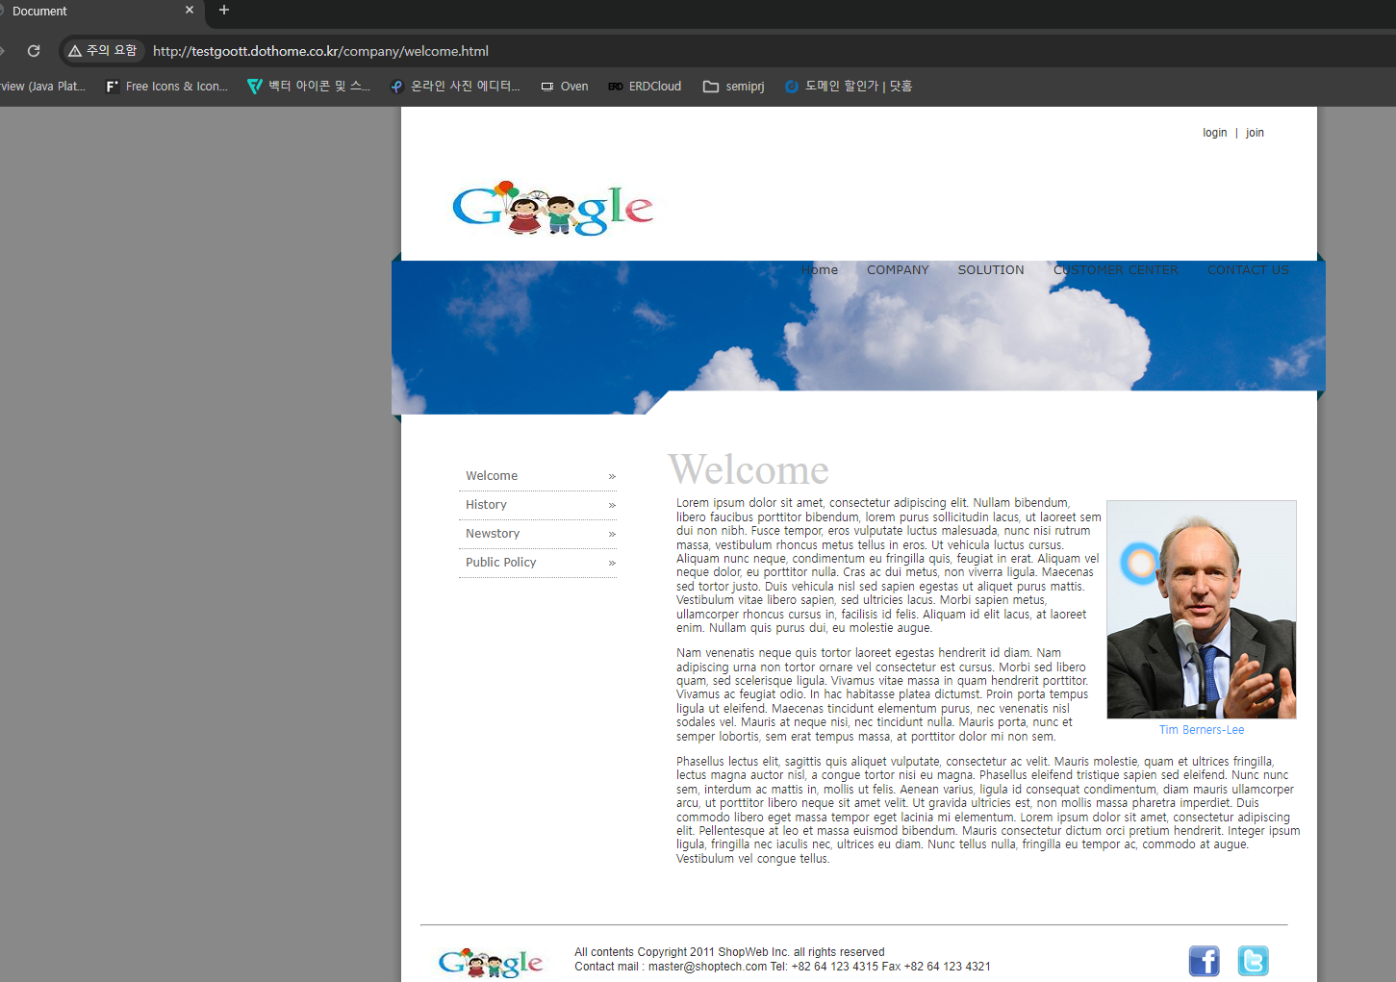The height and width of the screenshot is (982, 1396).
Task: Open the 벡터 아이콘 bookmark
Action: coord(309,87)
